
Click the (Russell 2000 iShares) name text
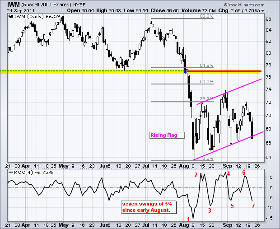(47, 5)
